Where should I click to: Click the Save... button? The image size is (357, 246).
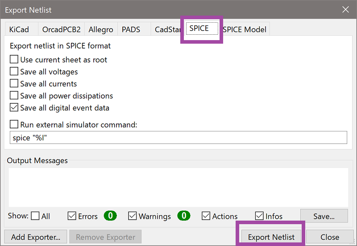[324, 216]
